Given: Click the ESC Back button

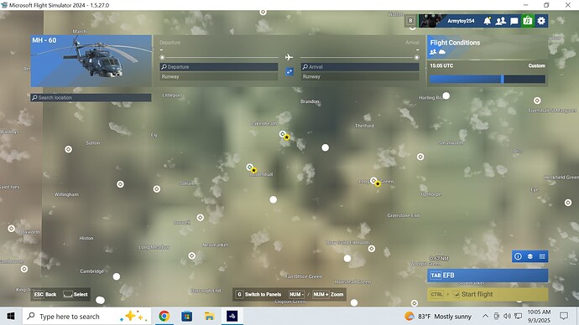Looking at the screenshot, I should click(45, 294).
